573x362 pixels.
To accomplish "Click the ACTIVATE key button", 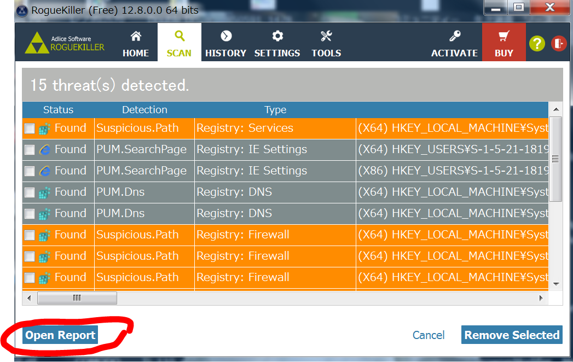I will point(454,44).
